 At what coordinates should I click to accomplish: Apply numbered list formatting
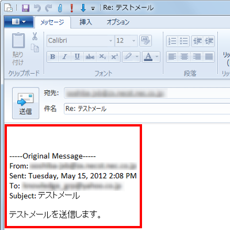pos(172,41)
